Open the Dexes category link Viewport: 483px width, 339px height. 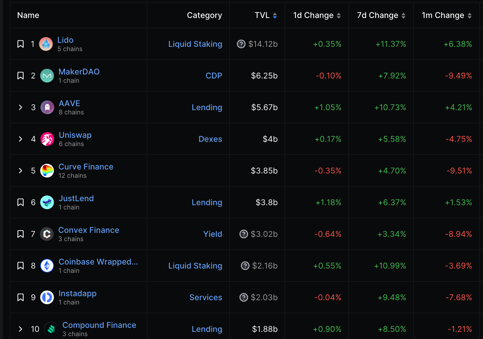click(x=210, y=139)
